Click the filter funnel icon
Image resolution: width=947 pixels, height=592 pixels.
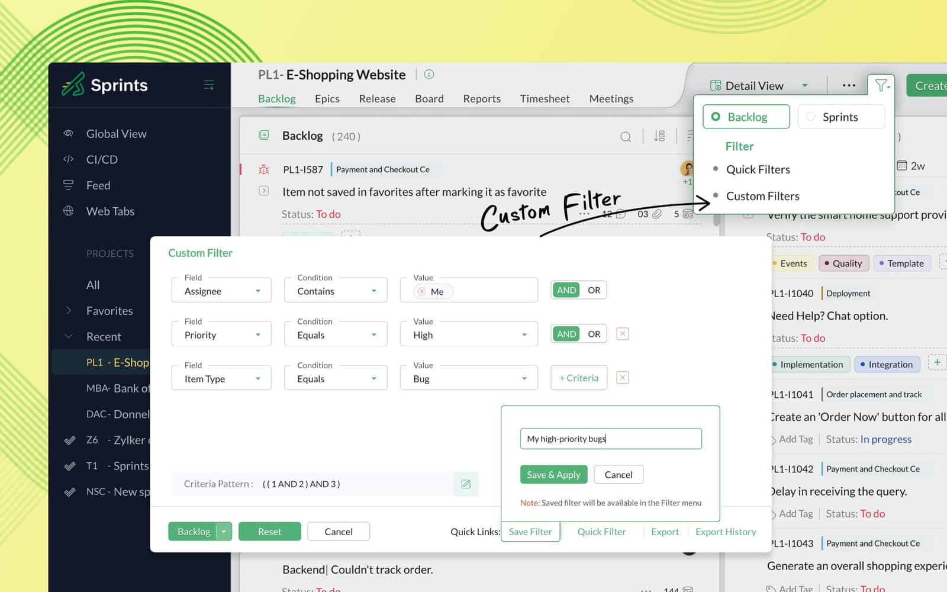(881, 86)
